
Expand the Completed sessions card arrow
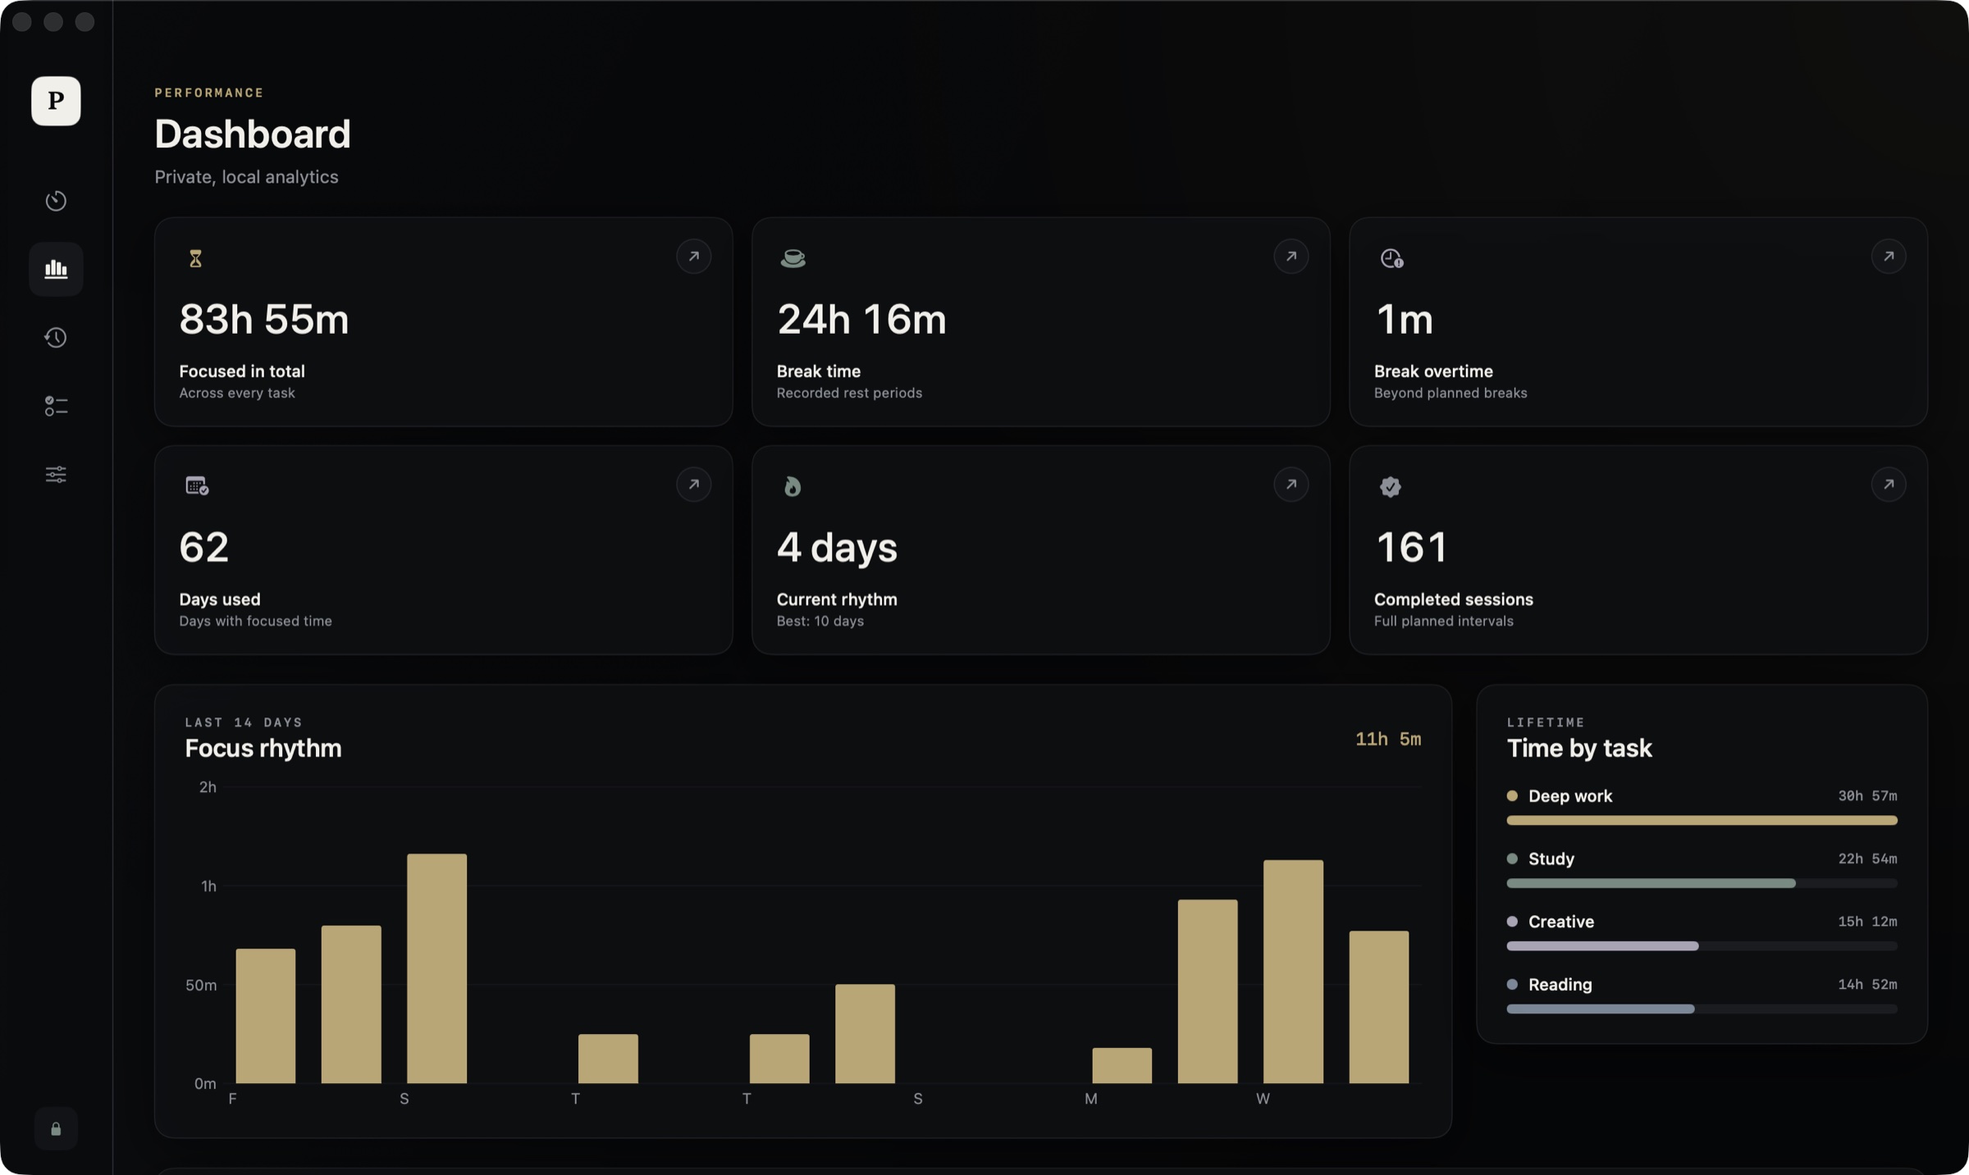click(x=1888, y=485)
